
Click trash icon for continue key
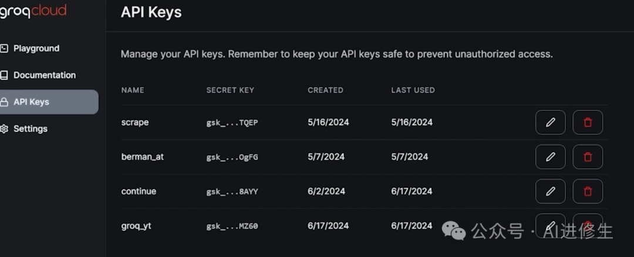point(588,191)
